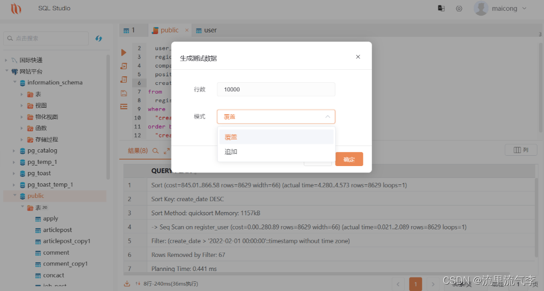544x291 pixels.
Task: Open settings gear in header
Action: pyautogui.click(x=459, y=8)
